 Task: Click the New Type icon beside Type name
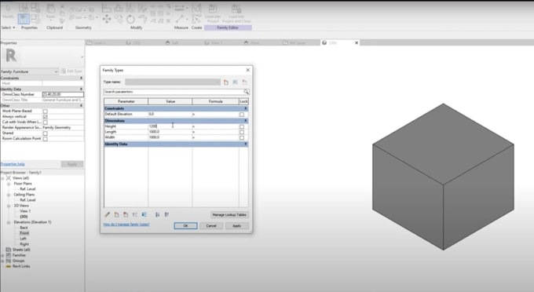point(226,82)
